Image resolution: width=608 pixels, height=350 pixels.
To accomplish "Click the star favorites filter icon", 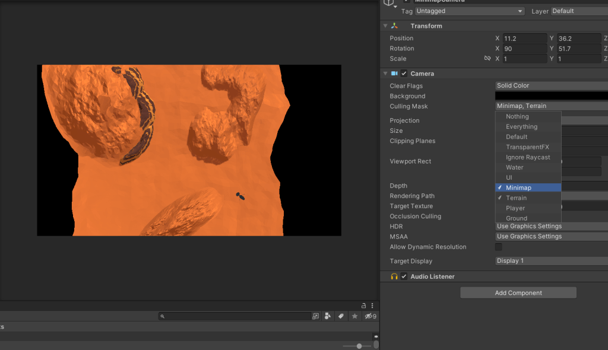I will coord(354,316).
